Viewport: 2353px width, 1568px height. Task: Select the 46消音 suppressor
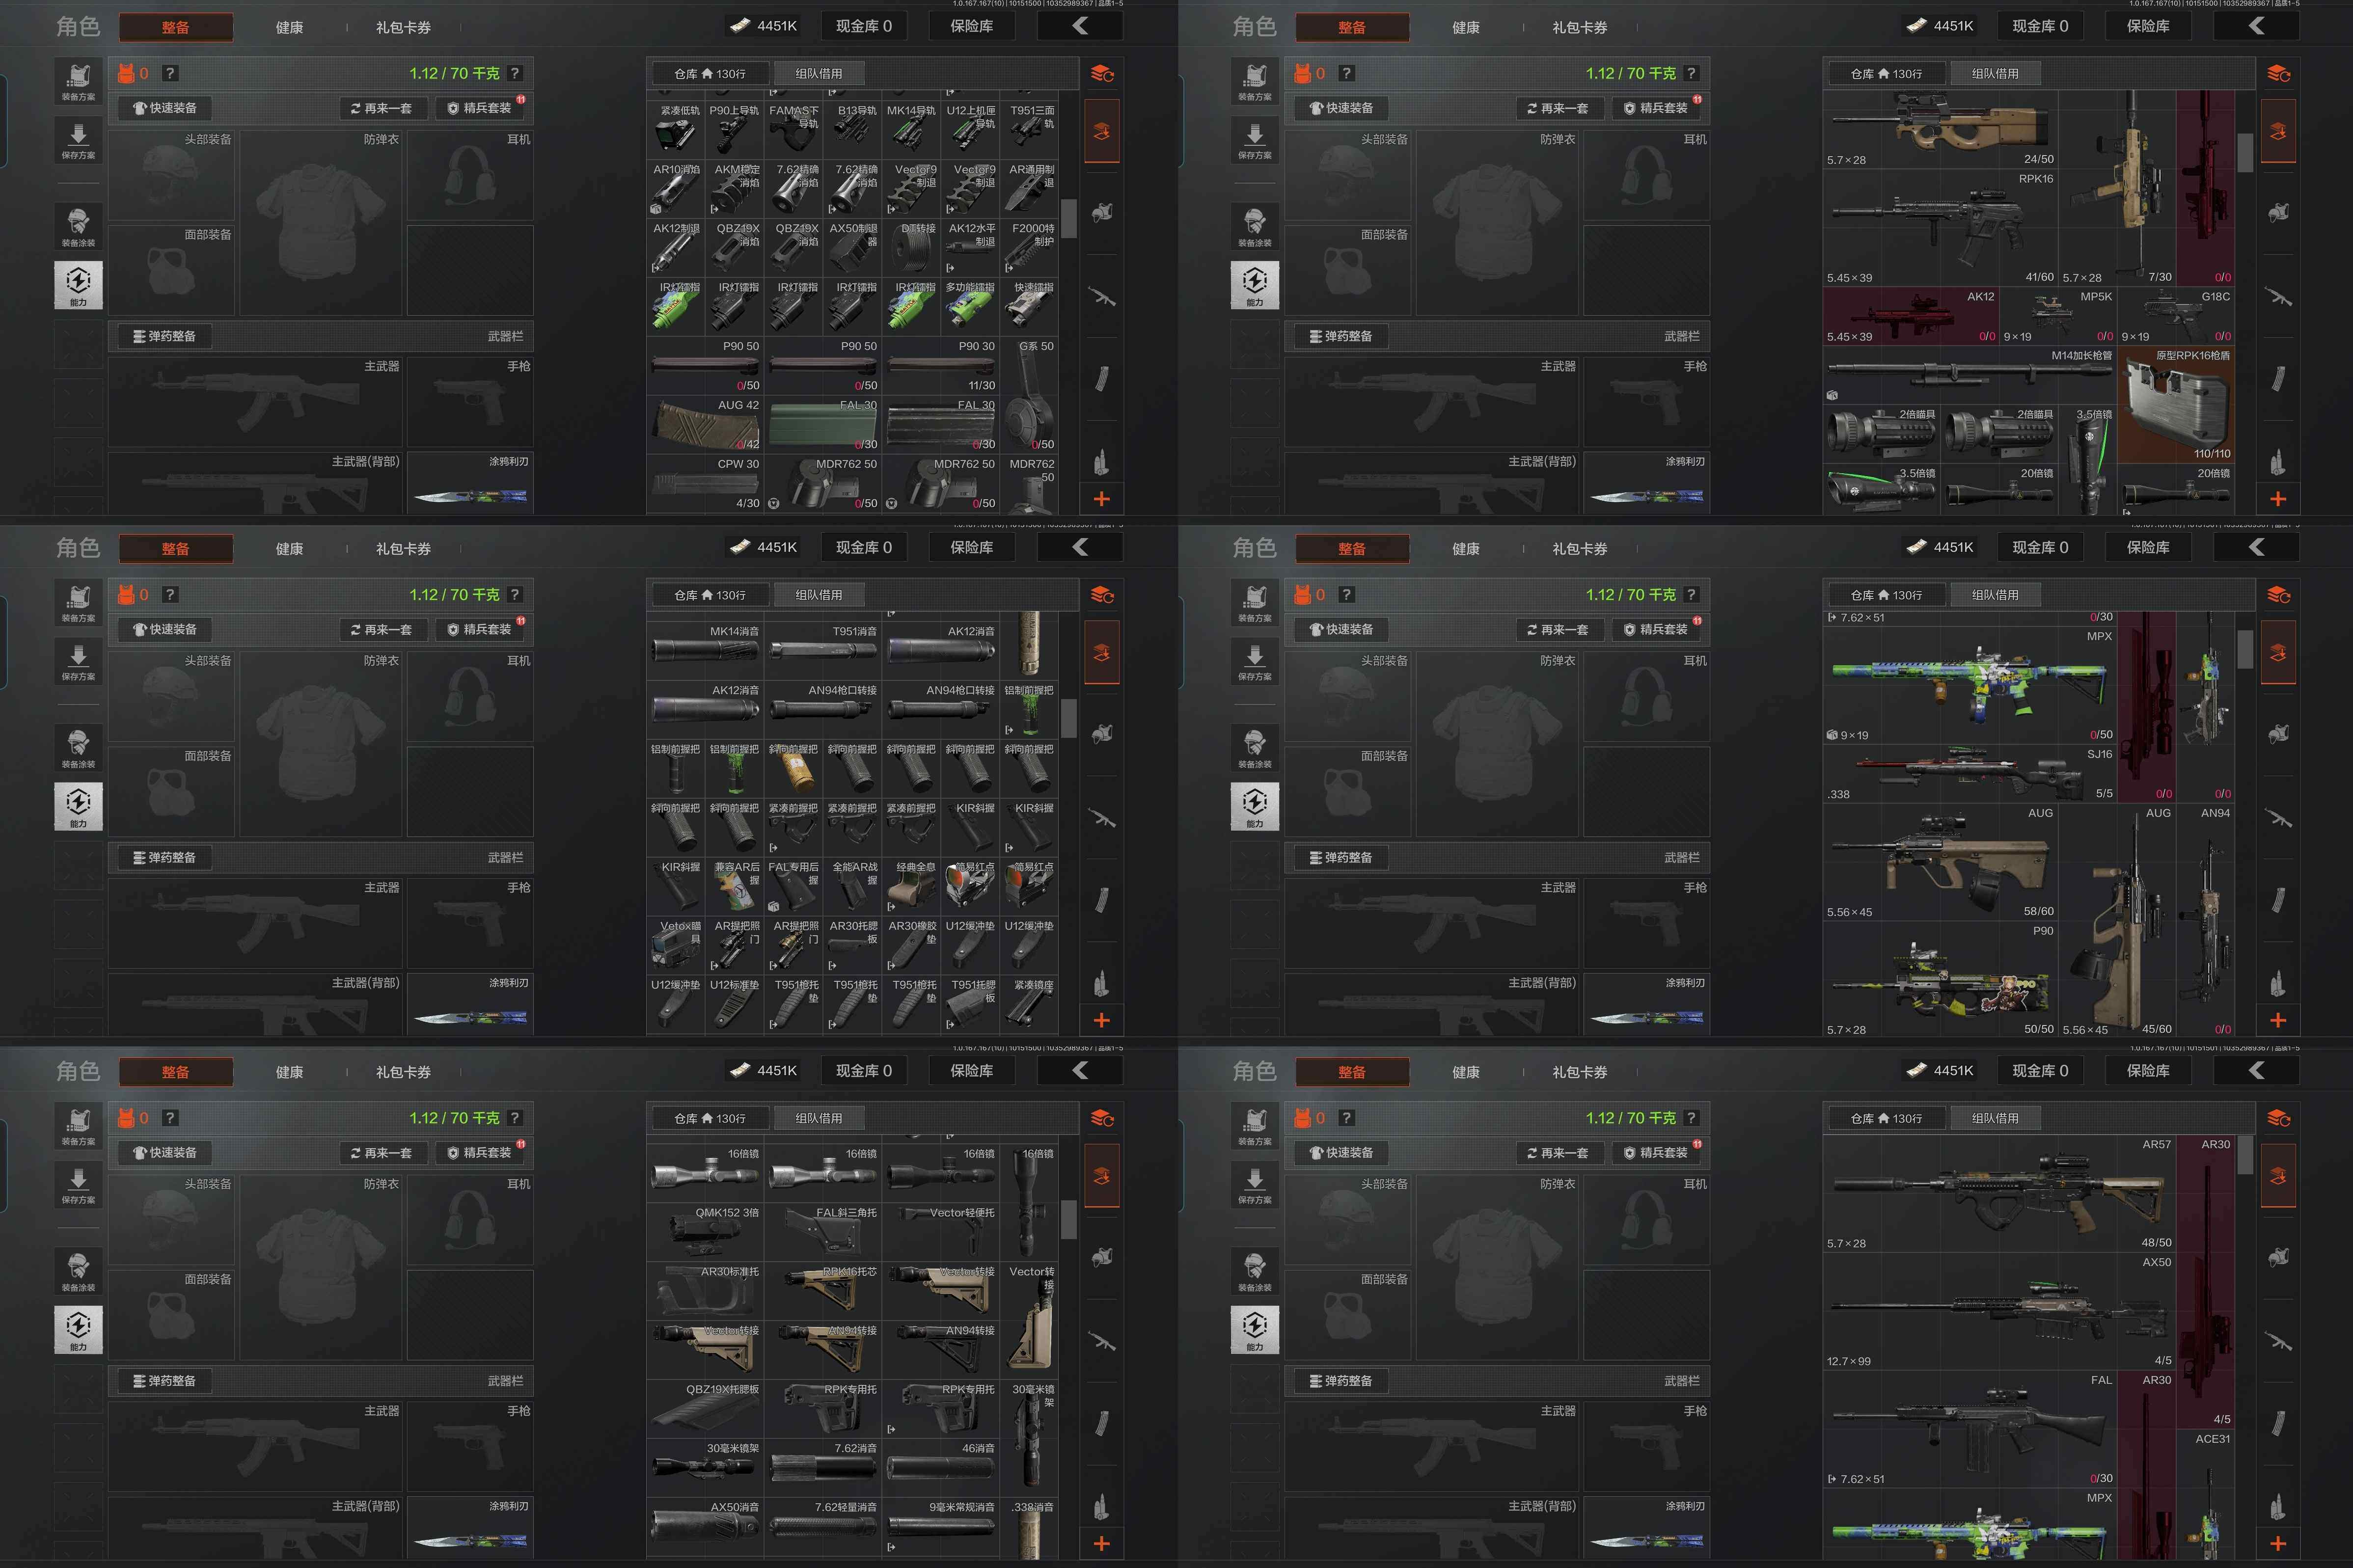click(x=941, y=1469)
